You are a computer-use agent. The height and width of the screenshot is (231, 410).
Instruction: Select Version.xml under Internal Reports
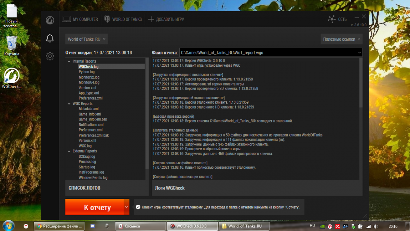click(87, 88)
